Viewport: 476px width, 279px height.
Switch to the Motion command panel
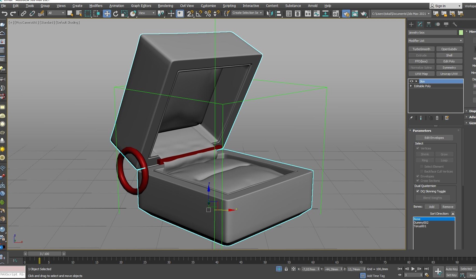click(437, 24)
